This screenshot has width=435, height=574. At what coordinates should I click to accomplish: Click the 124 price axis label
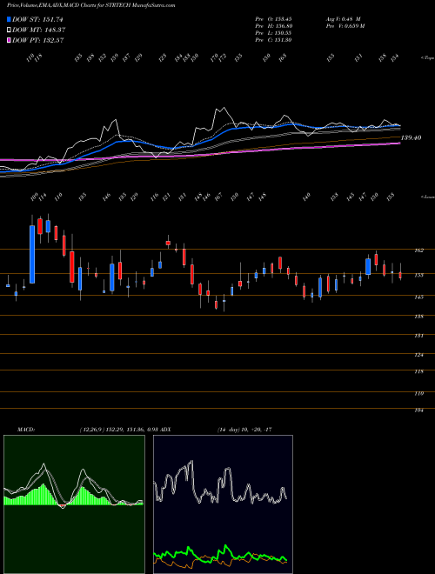[x=419, y=355]
